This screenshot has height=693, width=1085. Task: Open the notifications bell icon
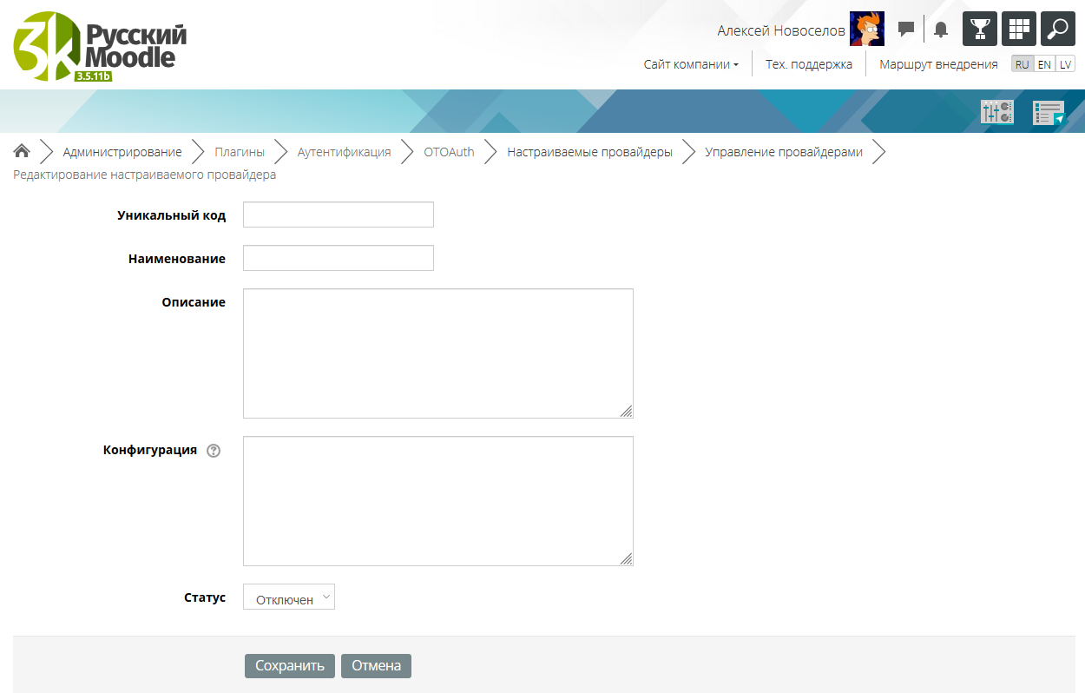941,30
